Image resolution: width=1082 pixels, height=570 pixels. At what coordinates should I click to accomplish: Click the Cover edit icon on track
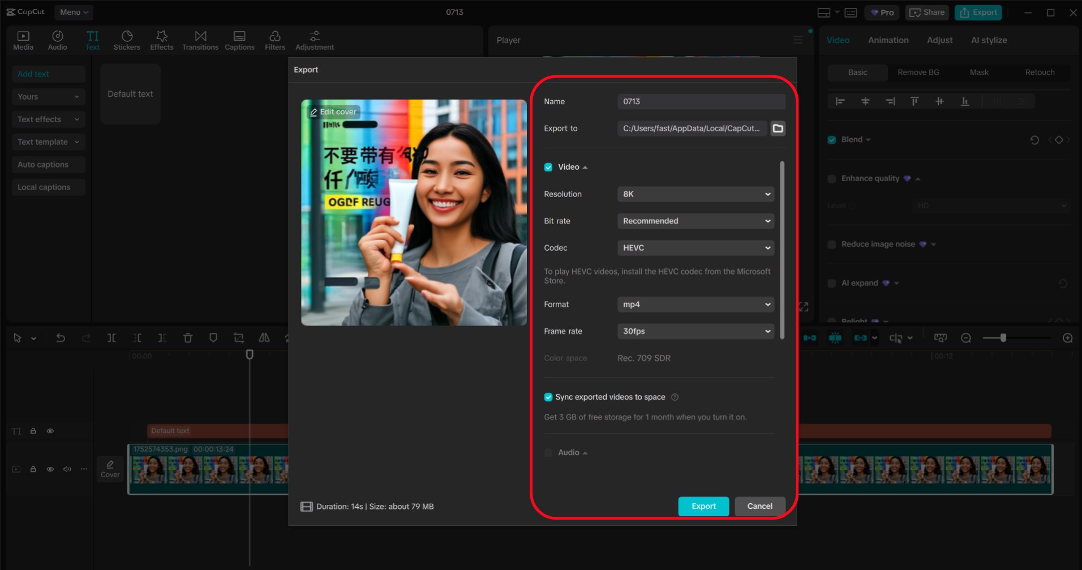tap(110, 469)
